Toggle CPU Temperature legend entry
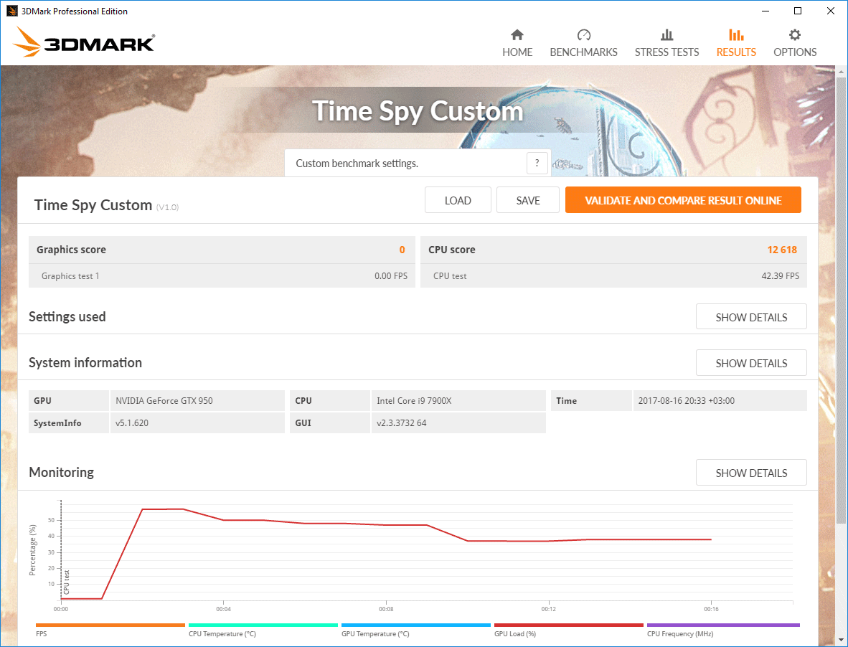 pyautogui.click(x=263, y=631)
